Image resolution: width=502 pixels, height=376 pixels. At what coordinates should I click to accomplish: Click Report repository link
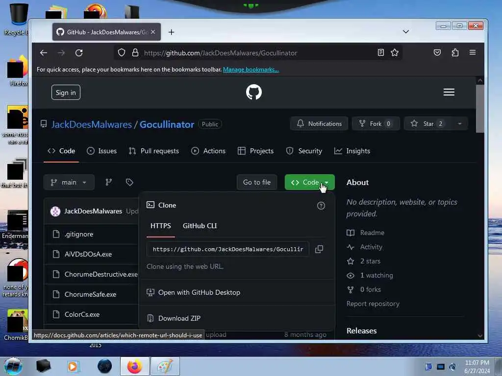(x=373, y=304)
